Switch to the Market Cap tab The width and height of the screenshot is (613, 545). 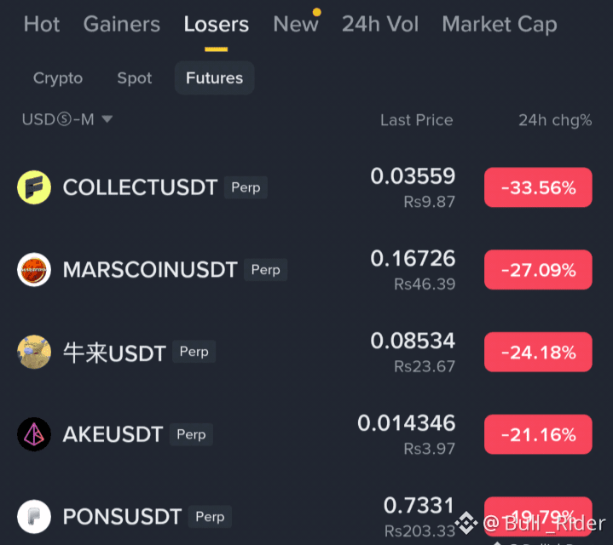pyautogui.click(x=500, y=25)
